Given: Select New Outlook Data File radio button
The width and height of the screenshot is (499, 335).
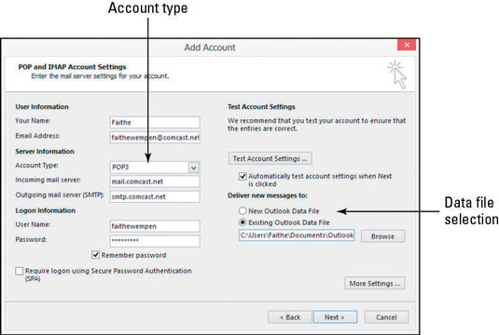Looking at the screenshot, I should tap(243, 210).
